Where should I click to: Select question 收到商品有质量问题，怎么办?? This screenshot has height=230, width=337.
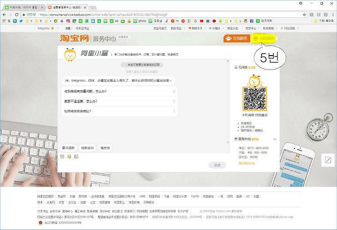(x=119, y=91)
